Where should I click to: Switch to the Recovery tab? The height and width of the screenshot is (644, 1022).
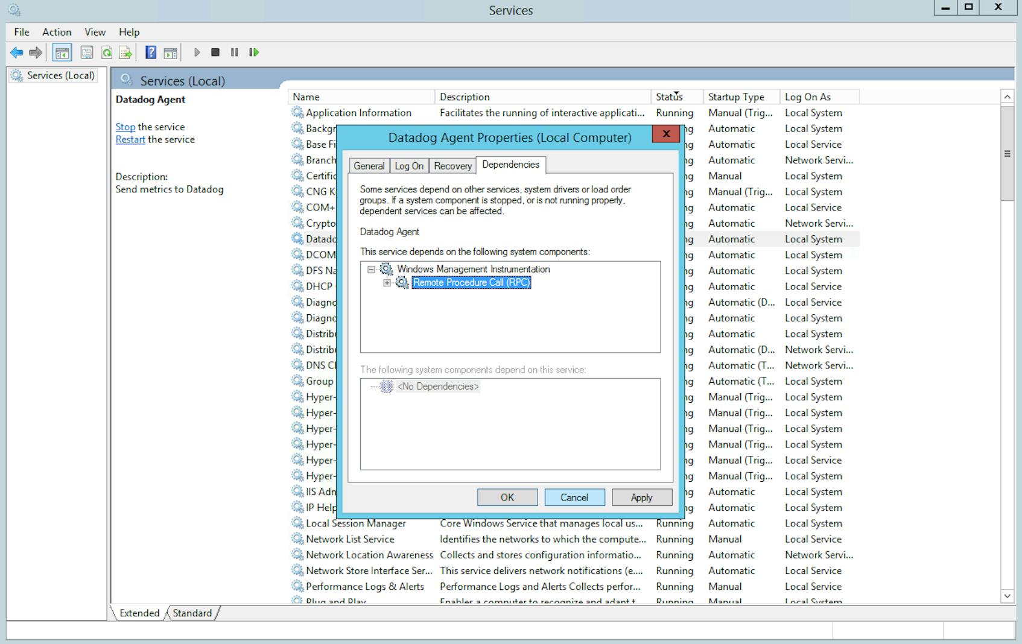[452, 166]
